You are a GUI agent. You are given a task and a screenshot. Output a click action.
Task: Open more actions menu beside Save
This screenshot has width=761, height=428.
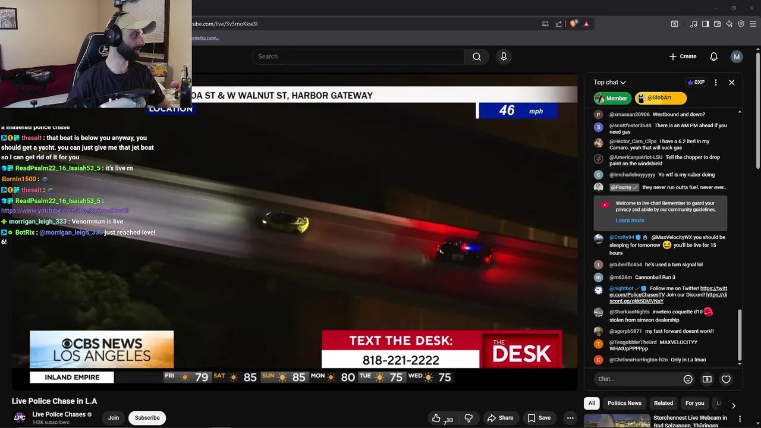570,418
